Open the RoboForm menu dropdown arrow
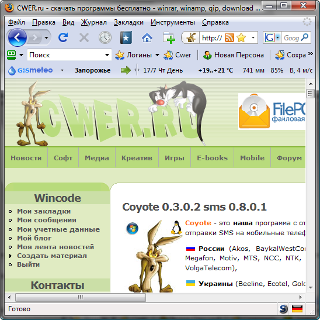Screen dimensions: 320x320 coord(21,55)
